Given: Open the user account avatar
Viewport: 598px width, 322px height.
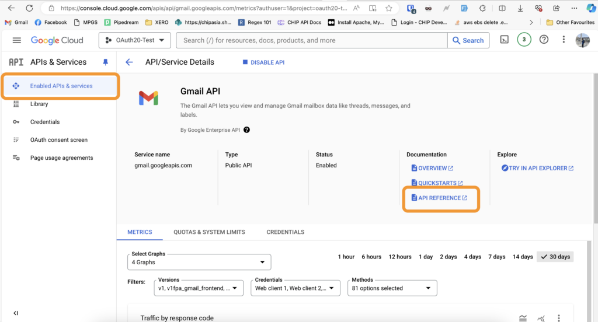Looking at the screenshot, I should coord(582,40).
